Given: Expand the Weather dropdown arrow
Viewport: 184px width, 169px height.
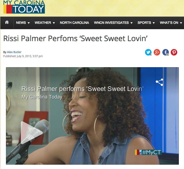Looking at the screenshot, I should coord(54,23).
